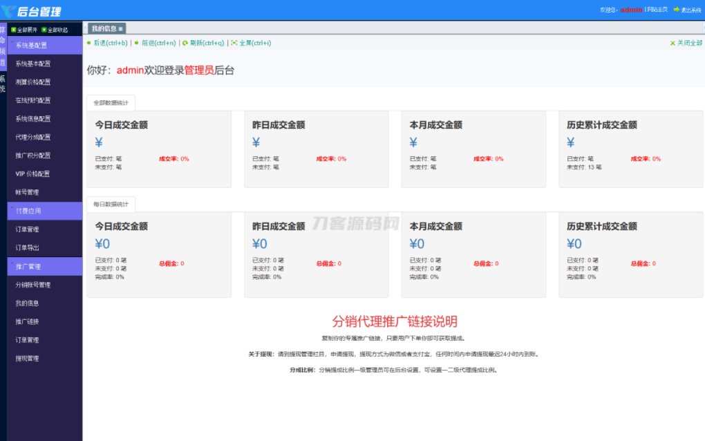705x441 pixels.
Task: Open 每日数据统计 statistics panel
Action: pos(109,203)
